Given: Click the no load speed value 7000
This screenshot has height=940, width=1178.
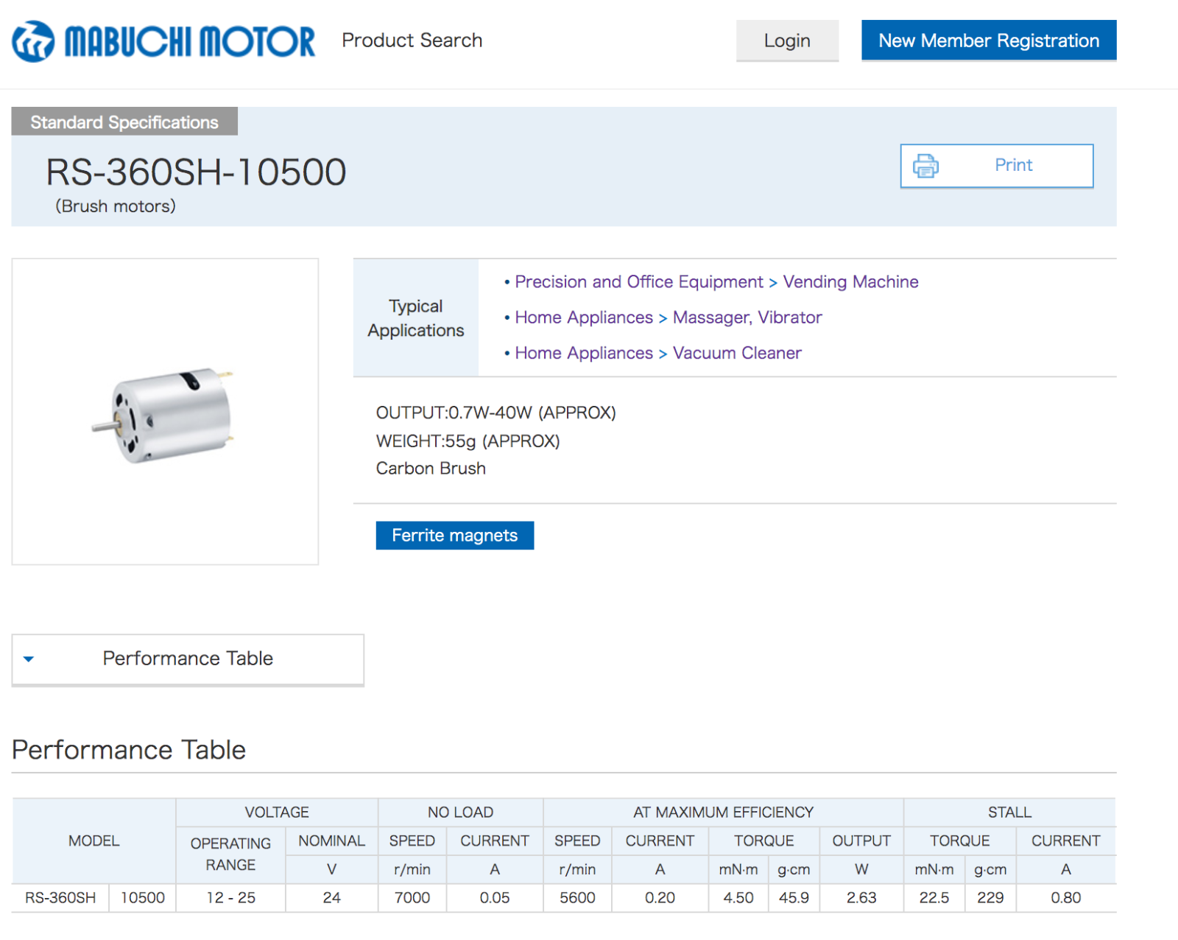Looking at the screenshot, I should (412, 898).
